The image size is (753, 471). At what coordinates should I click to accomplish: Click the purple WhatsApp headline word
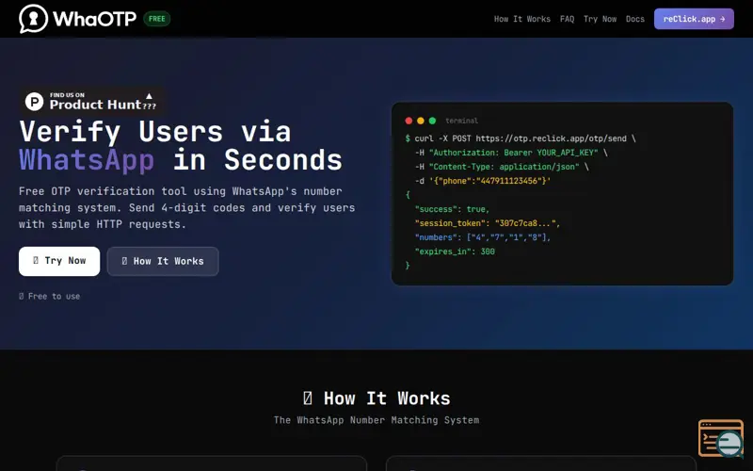[87, 160]
